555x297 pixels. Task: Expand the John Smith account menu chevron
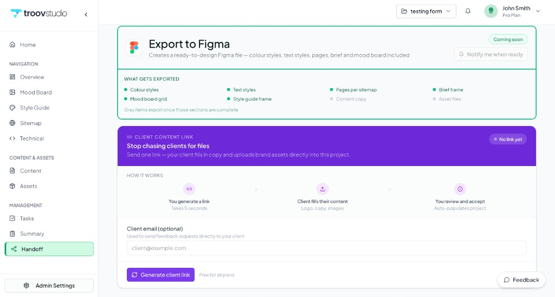[x=538, y=11]
